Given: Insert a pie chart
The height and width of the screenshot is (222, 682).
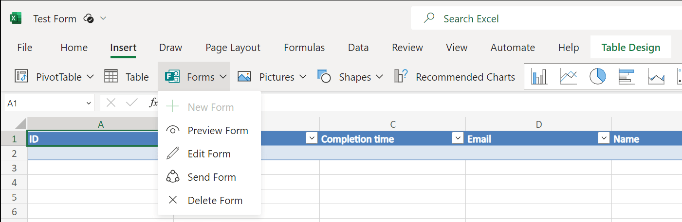Looking at the screenshot, I should pos(597,77).
